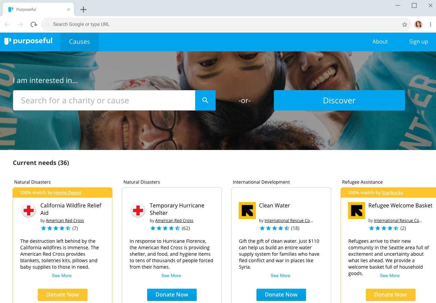The height and width of the screenshot is (303, 436).
Task: Click the user profile avatar
Action: coord(418,24)
